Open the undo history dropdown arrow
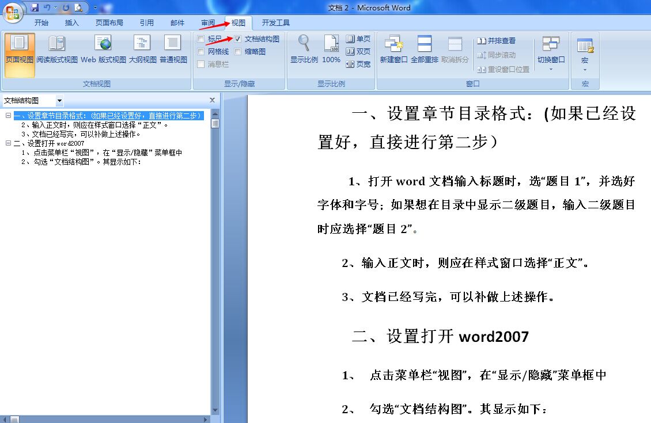This screenshot has width=651, height=423. (55, 7)
